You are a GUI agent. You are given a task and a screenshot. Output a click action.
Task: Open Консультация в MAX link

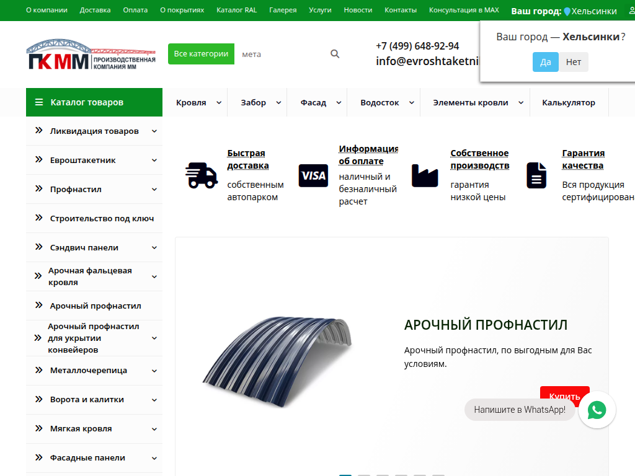click(464, 10)
